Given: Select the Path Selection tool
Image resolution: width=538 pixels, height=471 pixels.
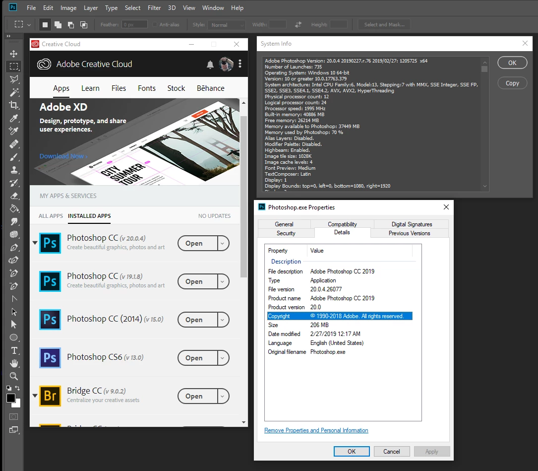Looking at the screenshot, I should coord(14,312).
